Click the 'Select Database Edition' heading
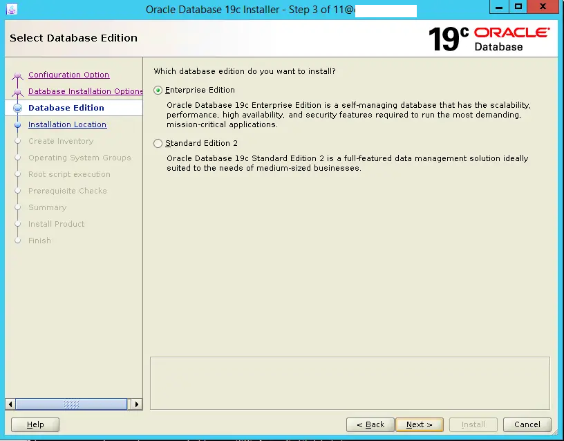This screenshot has width=564, height=441. point(73,38)
